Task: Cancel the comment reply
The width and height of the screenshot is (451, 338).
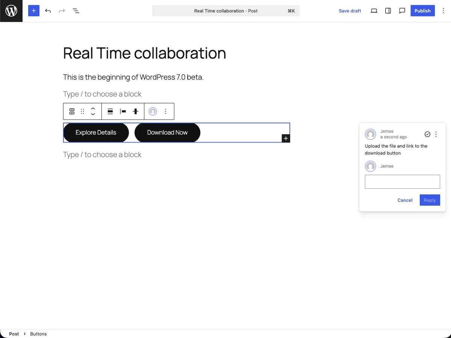Action: coord(405,200)
